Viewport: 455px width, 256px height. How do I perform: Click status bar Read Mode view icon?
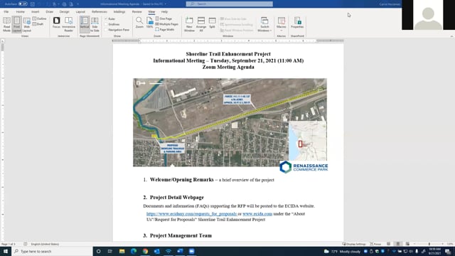[x=388, y=244]
